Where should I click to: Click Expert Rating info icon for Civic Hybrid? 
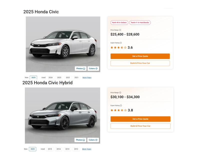pos(121,105)
